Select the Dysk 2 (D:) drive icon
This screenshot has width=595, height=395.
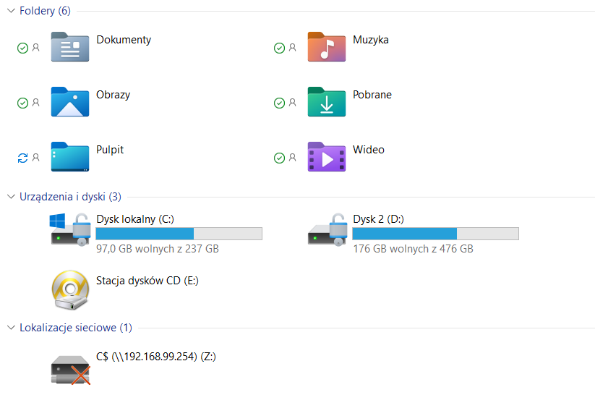[328, 229]
